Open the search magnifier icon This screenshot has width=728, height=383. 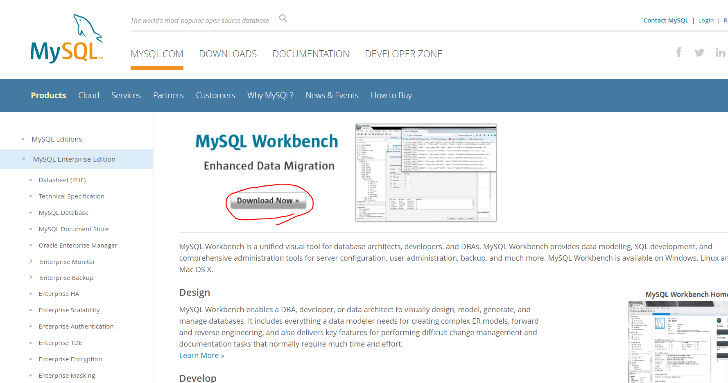tap(283, 18)
